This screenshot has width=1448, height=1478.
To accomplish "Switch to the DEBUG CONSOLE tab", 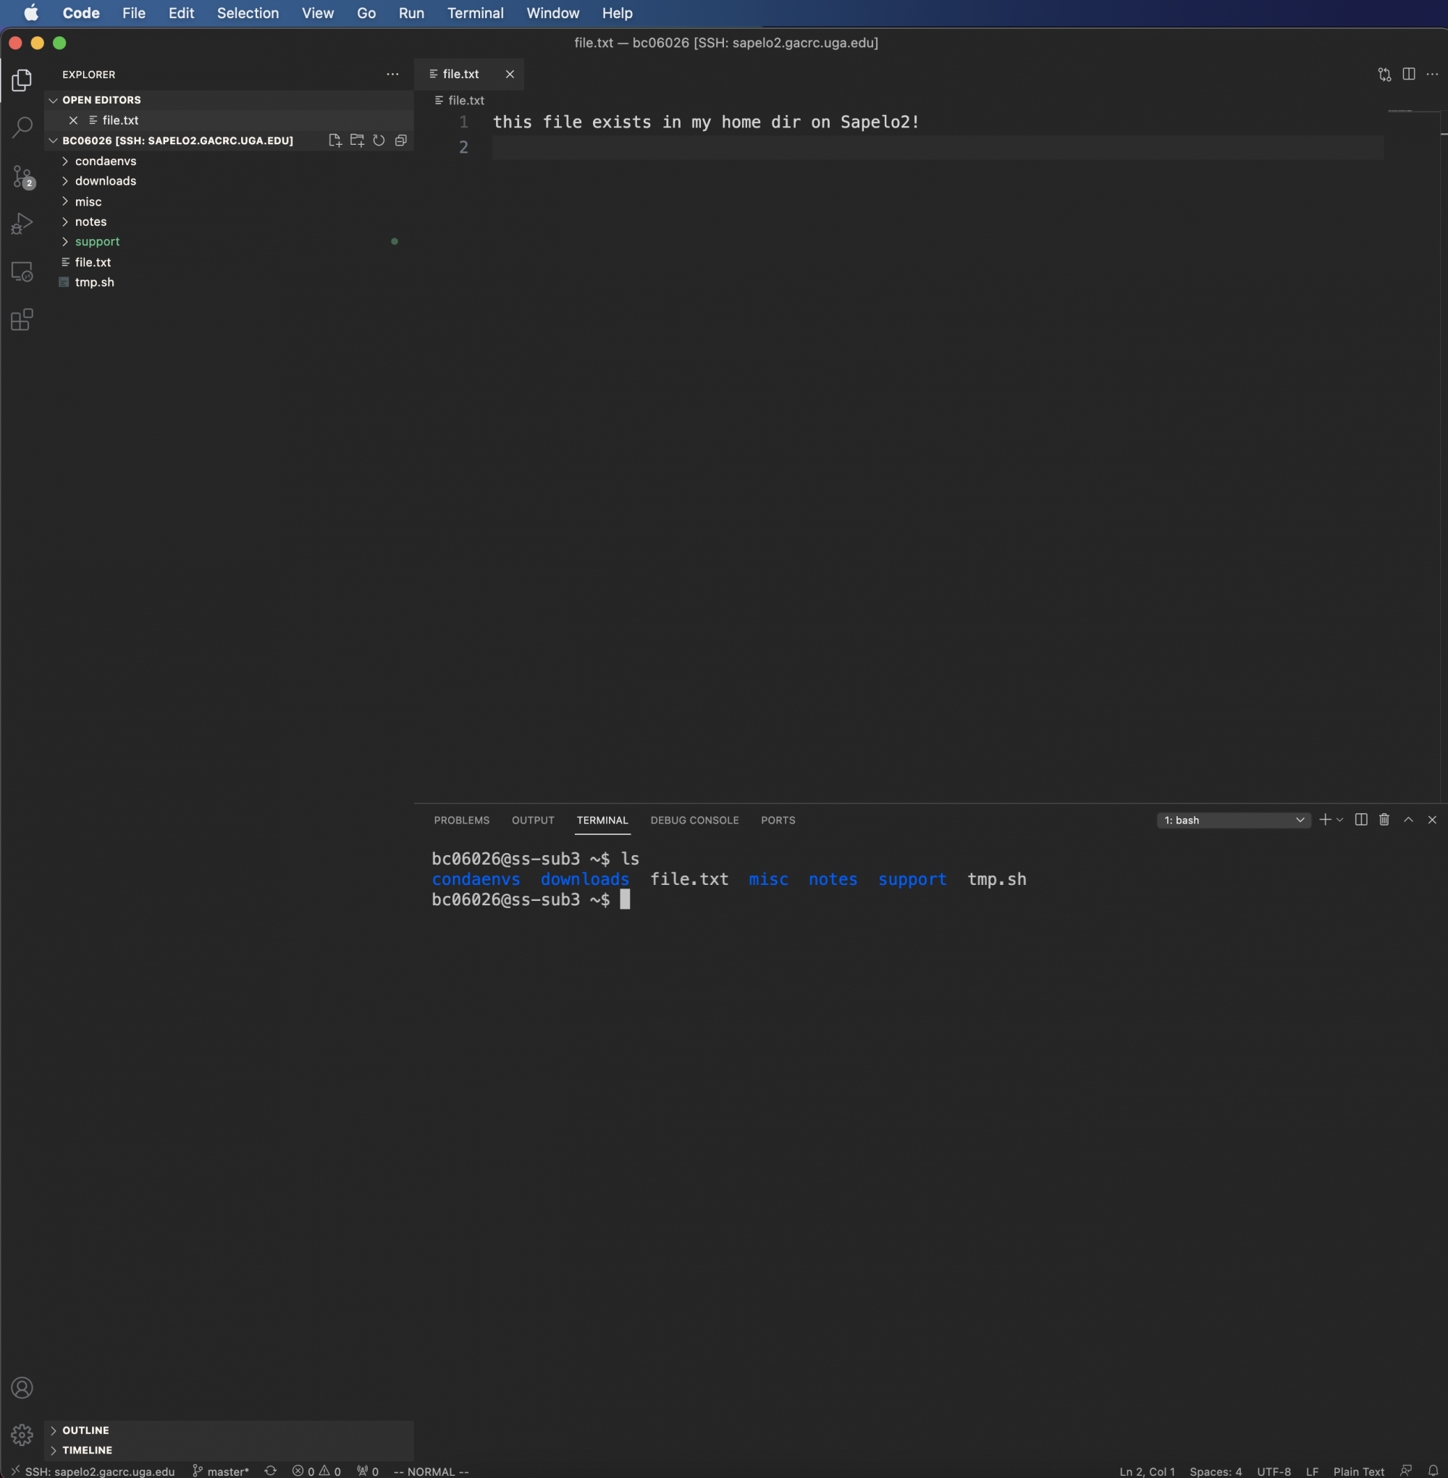I will click(x=694, y=820).
